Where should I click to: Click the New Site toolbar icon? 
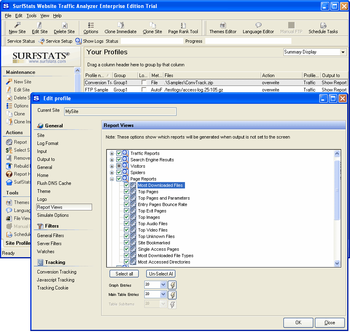click(17, 25)
